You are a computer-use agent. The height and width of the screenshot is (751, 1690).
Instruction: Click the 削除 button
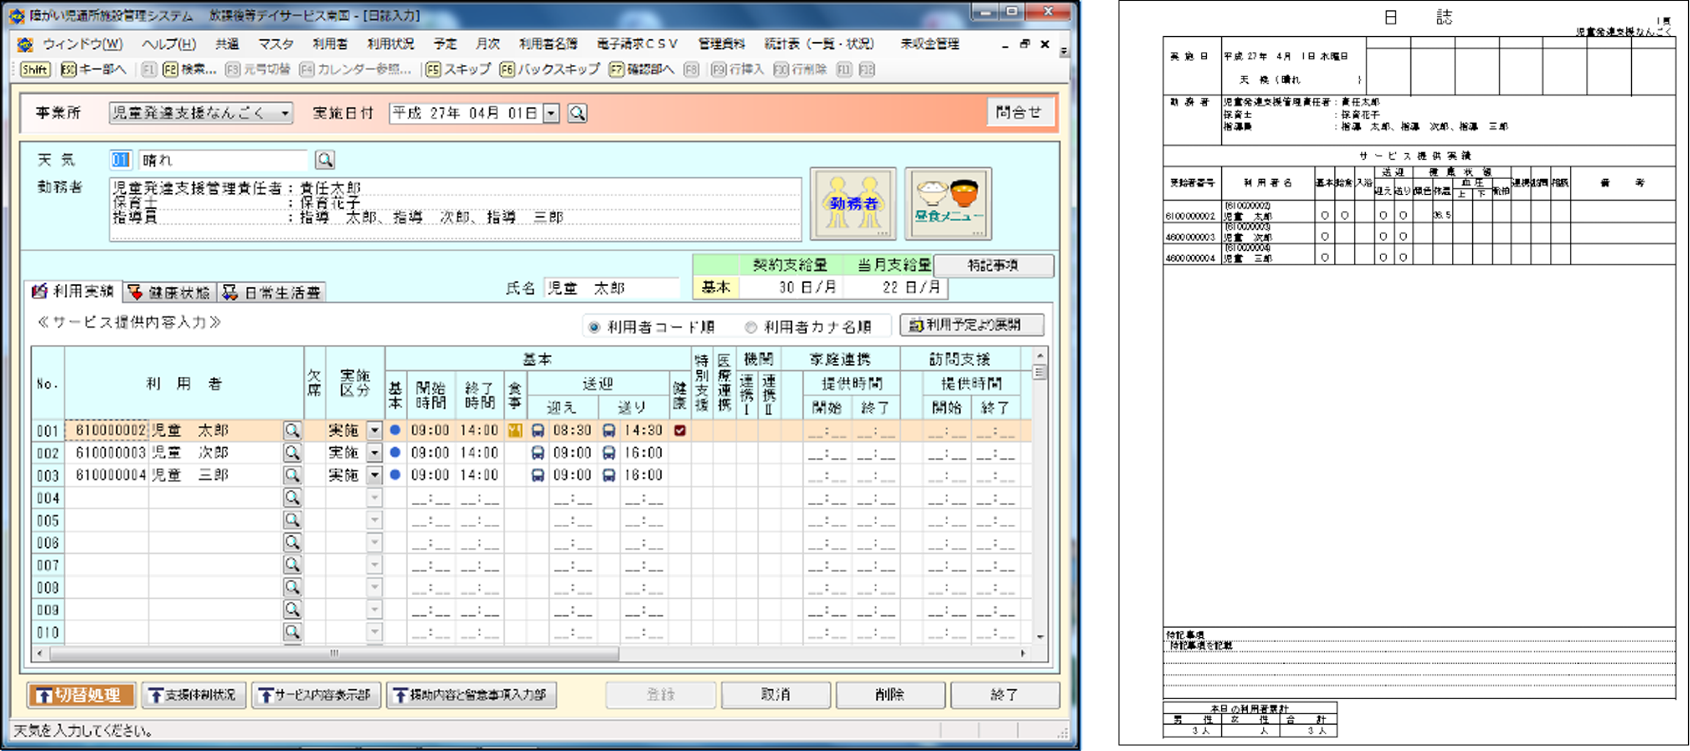pyautogui.click(x=890, y=694)
